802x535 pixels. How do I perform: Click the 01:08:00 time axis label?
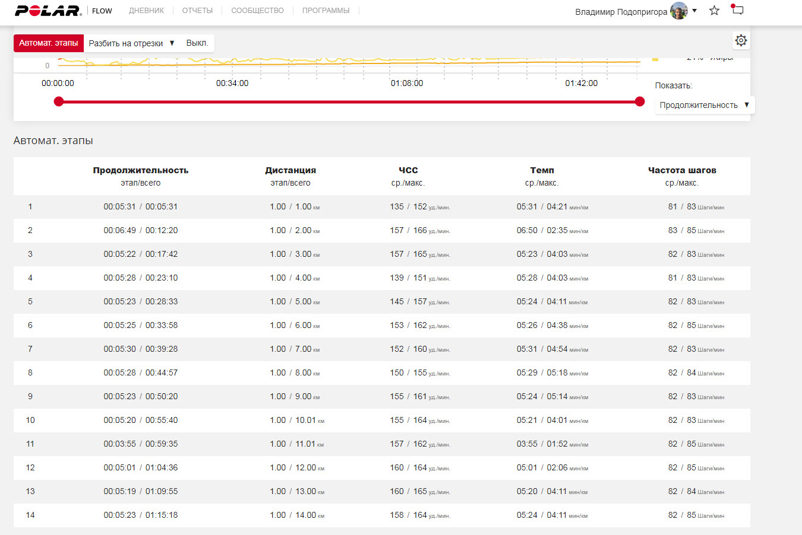pyautogui.click(x=407, y=83)
